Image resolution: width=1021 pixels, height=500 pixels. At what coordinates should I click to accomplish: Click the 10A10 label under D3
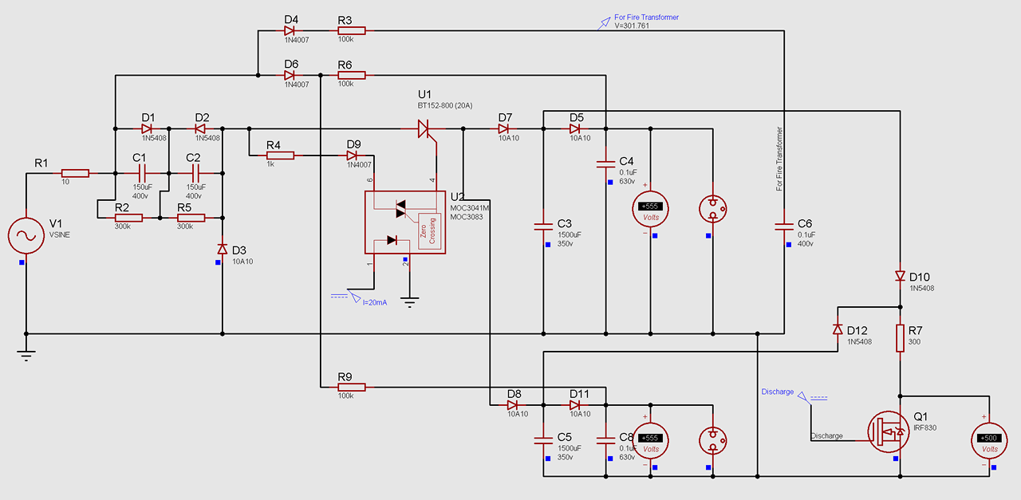pyautogui.click(x=244, y=262)
